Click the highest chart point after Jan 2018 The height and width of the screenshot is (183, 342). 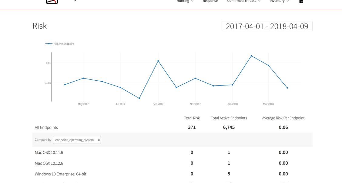coord(251,56)
